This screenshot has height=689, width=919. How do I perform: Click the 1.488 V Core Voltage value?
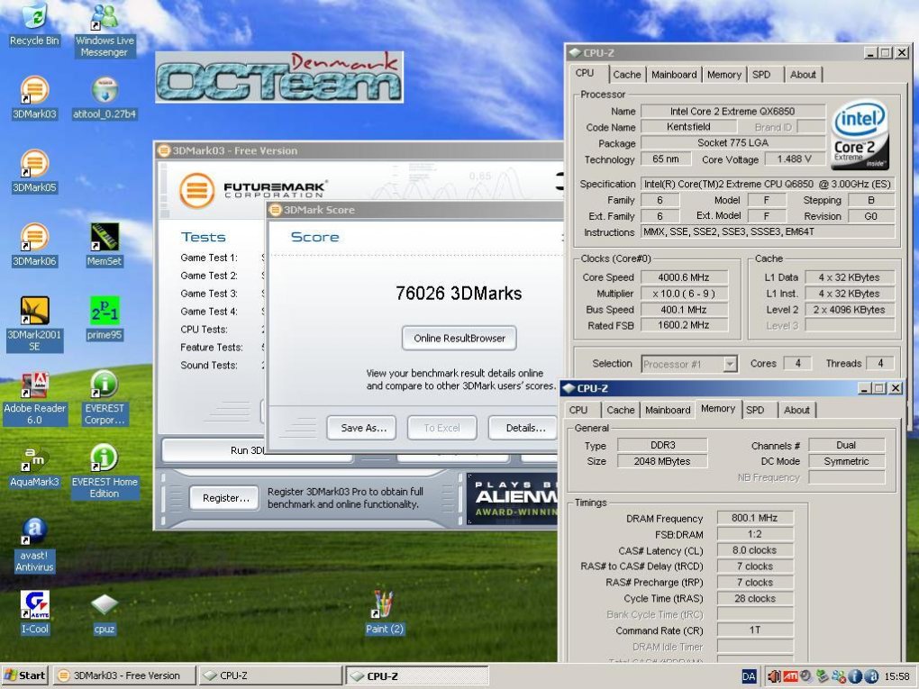[x=794, y=159]
